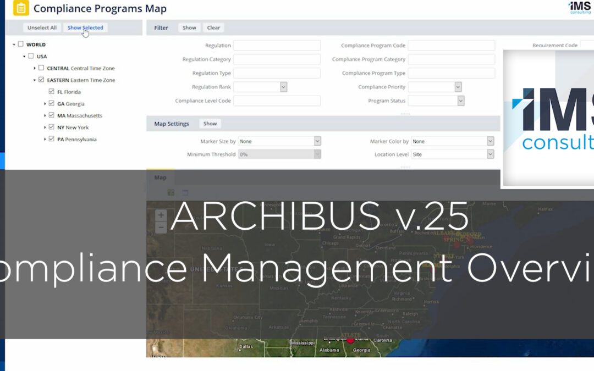Viewport: 594px width, 371px height.
Task: Click the Map Settings panel title
Action: tap(171, 124)
